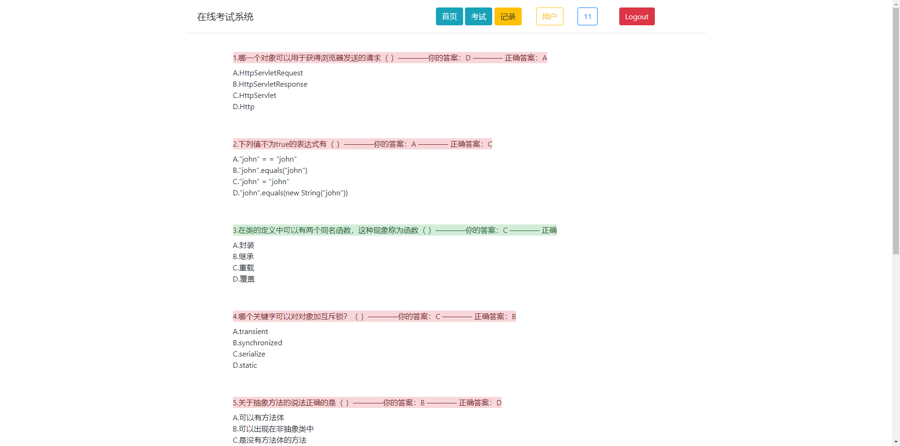This screenshot has width=900, height=446.
Task: Select option C."john" = "john"
Action: click(261, 182)
